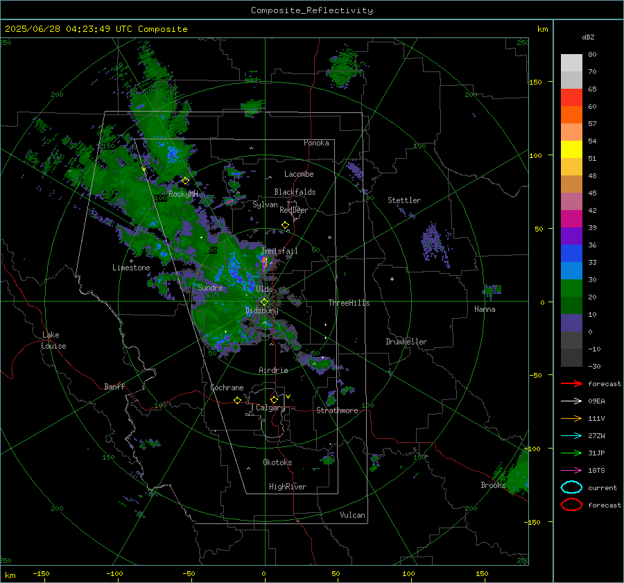Click the Hanna town label

click(485, 309)
